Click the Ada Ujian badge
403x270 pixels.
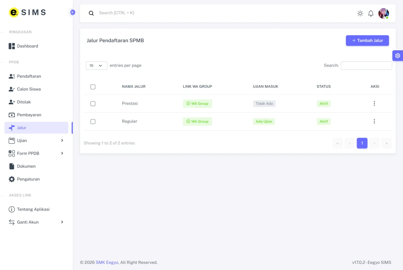[264, 122]
